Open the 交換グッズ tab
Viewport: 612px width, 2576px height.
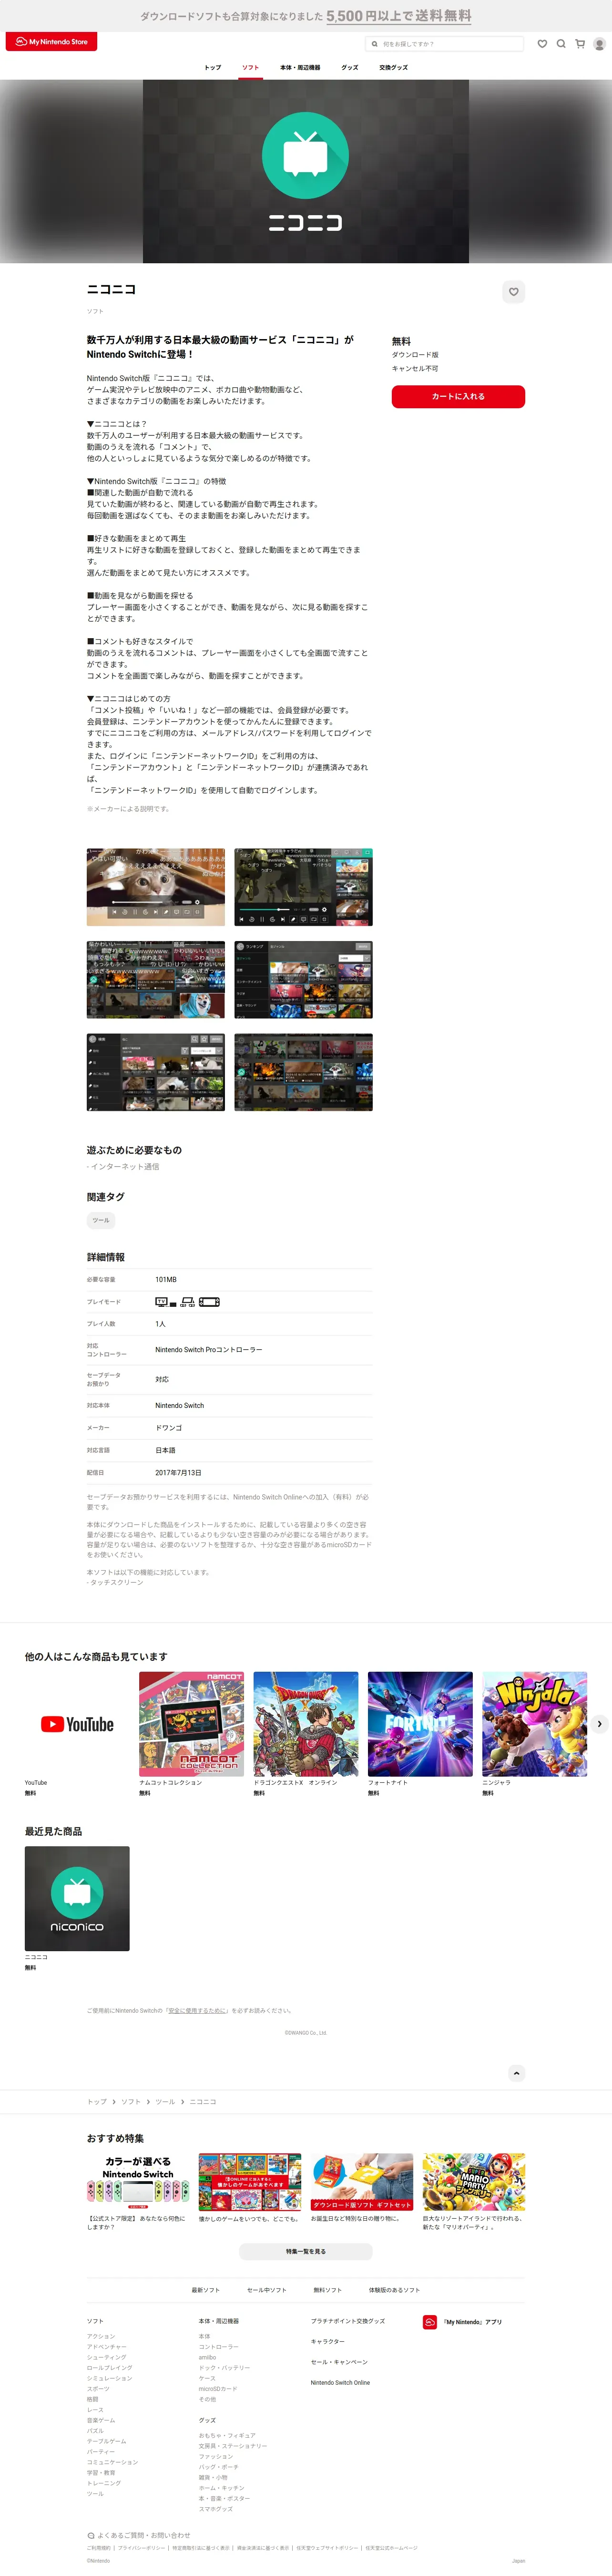393,68
